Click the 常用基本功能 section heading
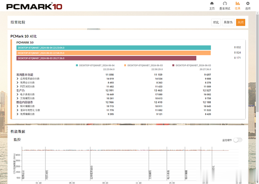This screenshot has width=259, height=184. tap(25, 75)
